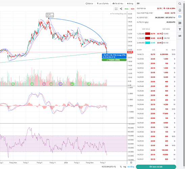Click bid volume 1,153,400
Image resolution: width=185 pixels, height=169 pixels.
click(x=141, y=38)
